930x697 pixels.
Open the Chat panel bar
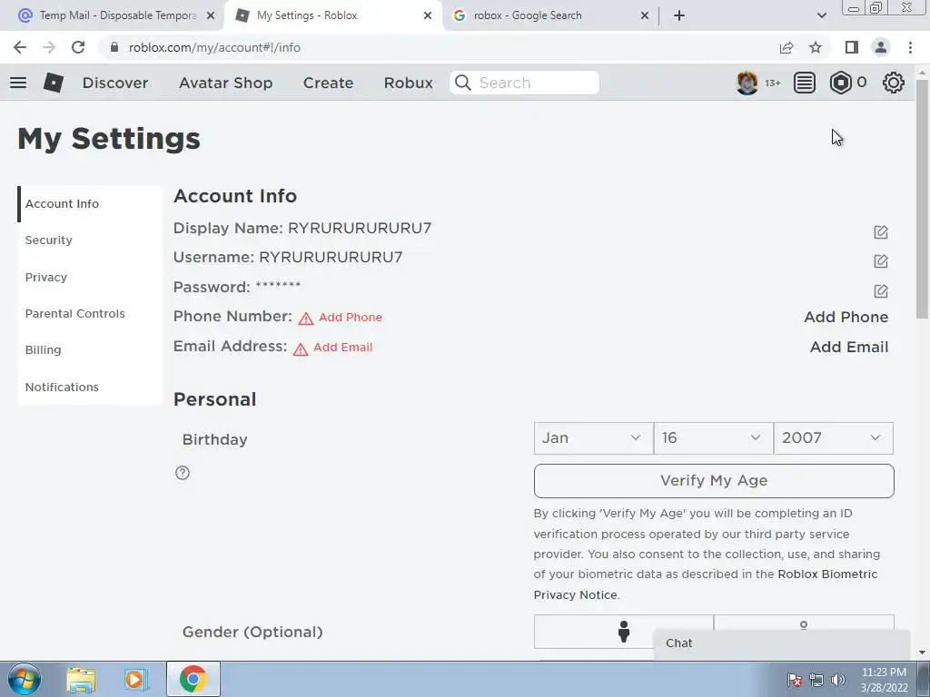click(x=781, y=643)
